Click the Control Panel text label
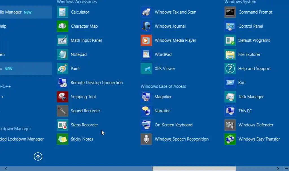The image size is (289, 171). coord(251,26)
